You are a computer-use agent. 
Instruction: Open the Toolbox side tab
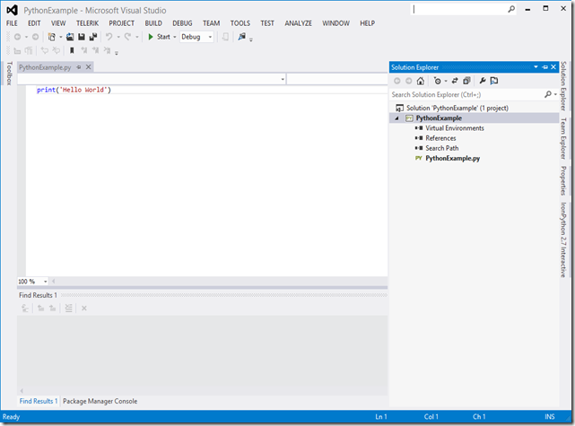(x=10, y=74)
